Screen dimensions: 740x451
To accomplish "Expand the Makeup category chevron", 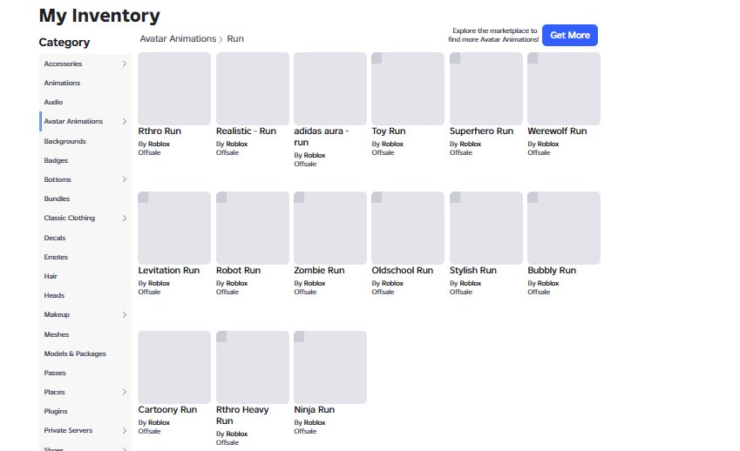I will point(124,315).
